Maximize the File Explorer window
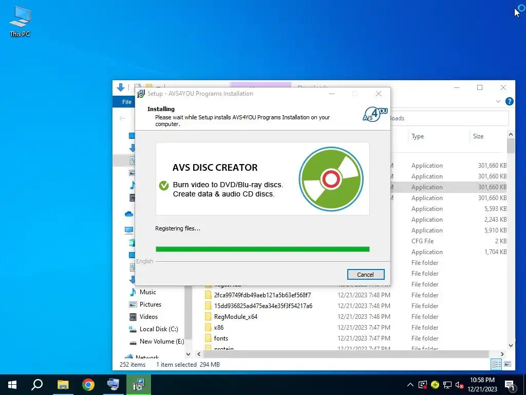This screenshot has height=395, width=526. [480, 87]
